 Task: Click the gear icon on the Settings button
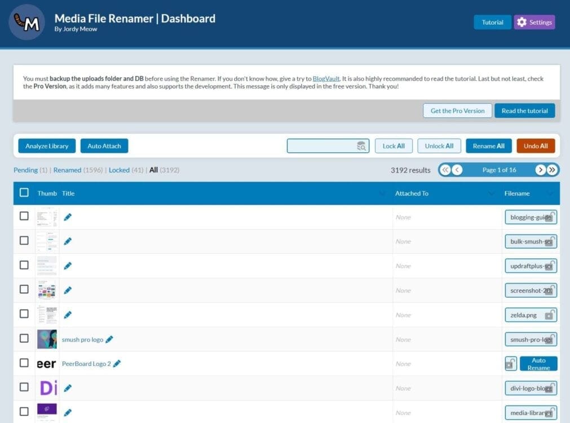point(522,22)
